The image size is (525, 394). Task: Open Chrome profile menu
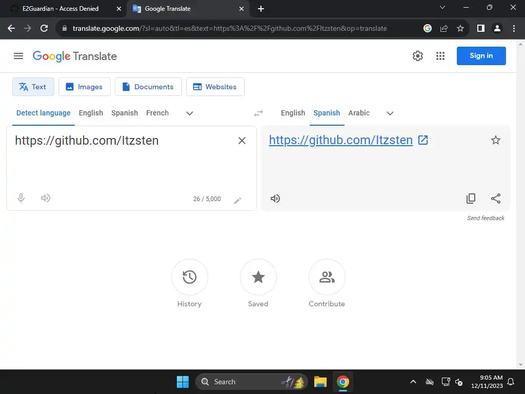pyautogui.click(x=497, y=29)
